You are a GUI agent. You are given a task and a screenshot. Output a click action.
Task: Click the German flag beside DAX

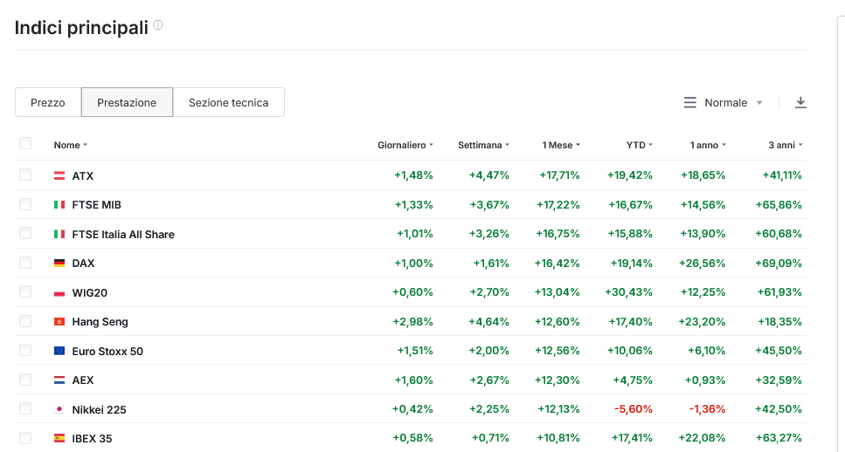tap(59, 264)
